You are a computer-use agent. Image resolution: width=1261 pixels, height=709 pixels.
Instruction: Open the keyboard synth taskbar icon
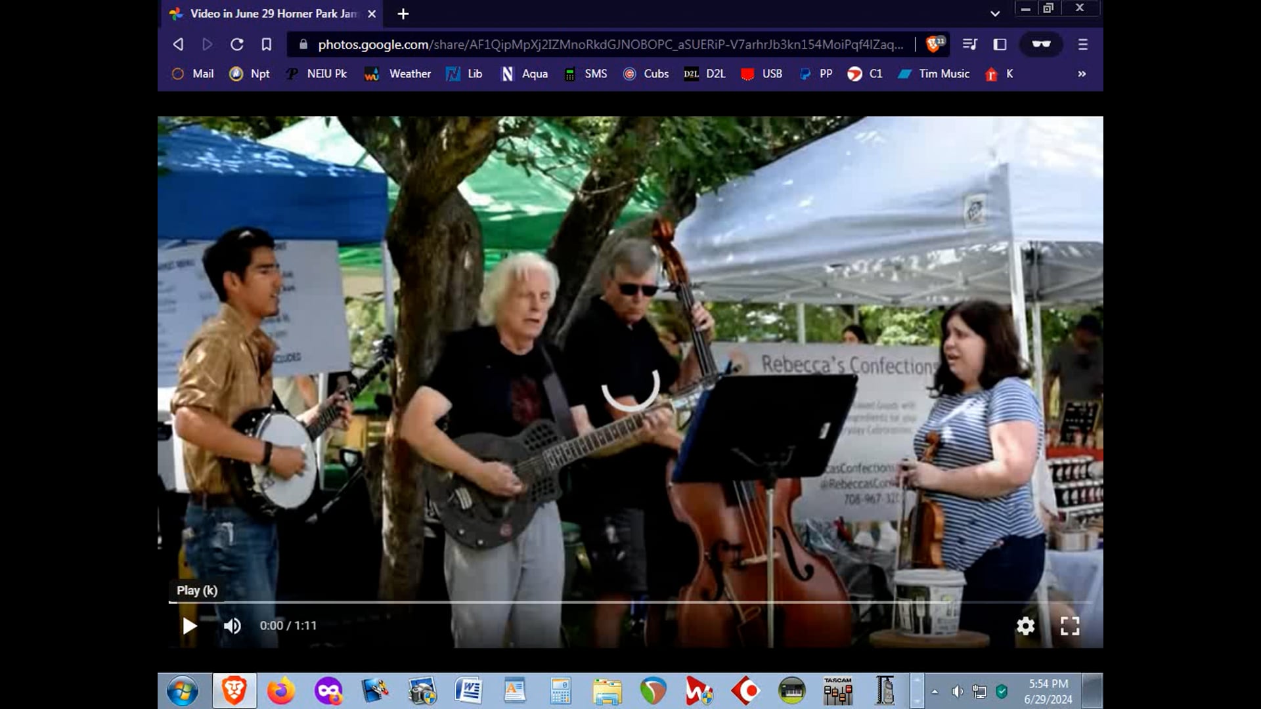791,691
